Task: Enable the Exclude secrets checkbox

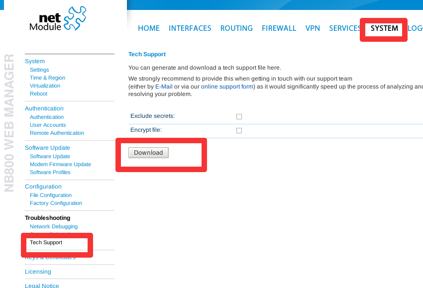Action: [x=239, y=116]
